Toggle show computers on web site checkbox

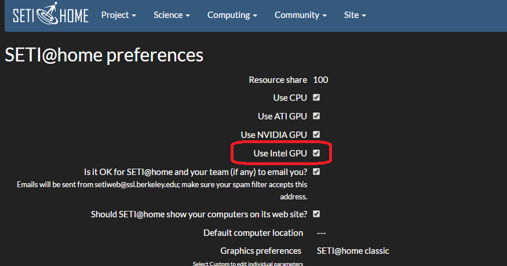tap(316, 214)
